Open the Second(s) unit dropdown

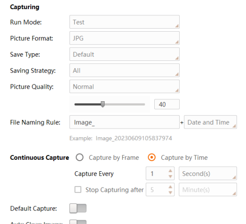[x=208, y=174]
